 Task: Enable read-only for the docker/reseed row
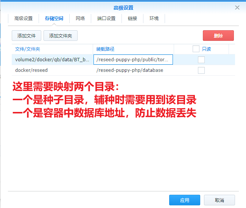[x=201, y=70]
